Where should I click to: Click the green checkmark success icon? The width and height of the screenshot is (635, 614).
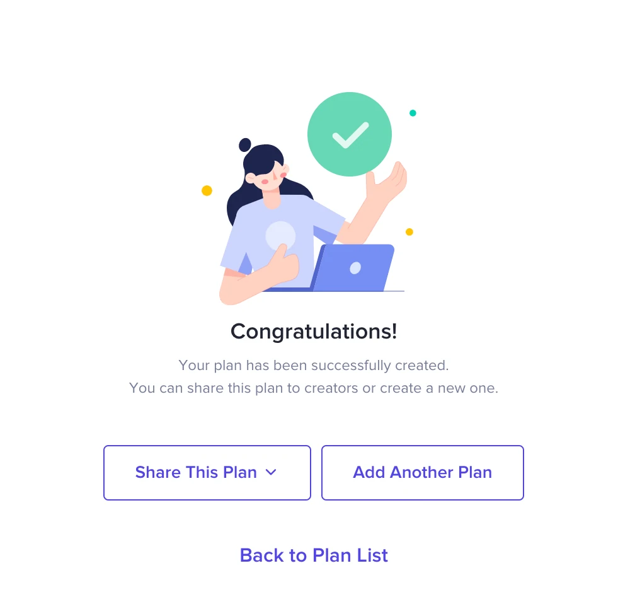click(350, 134)
